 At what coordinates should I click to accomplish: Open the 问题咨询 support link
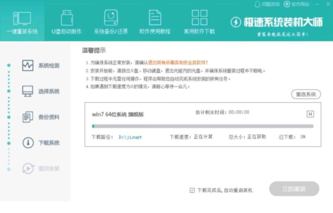[x=268, y=4]
